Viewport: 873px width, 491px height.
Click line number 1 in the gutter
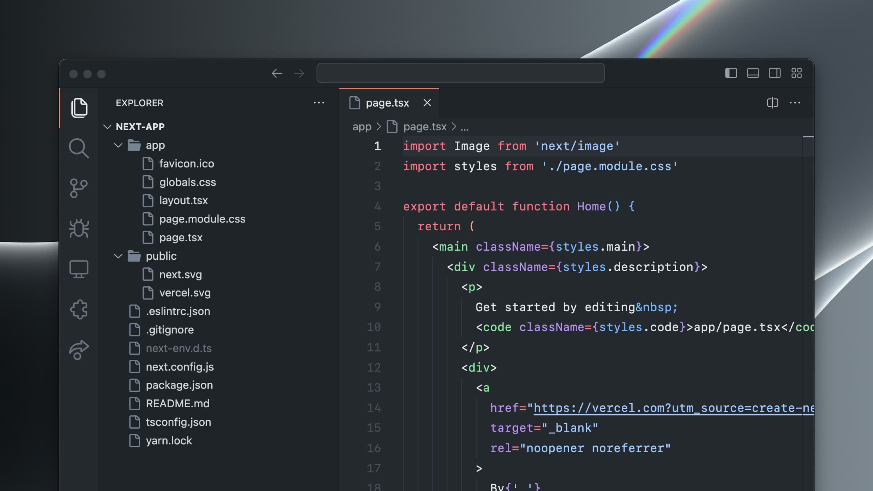click(377, 146)
